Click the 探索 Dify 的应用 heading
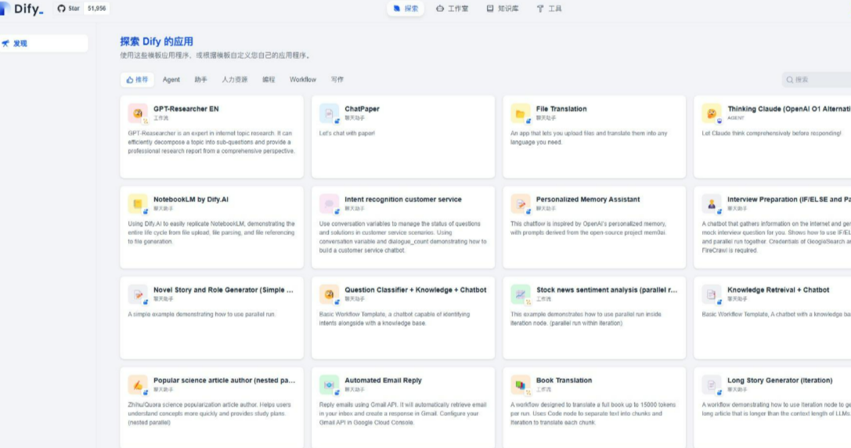This screenshot has width=851, height=448. click(157, 42)
